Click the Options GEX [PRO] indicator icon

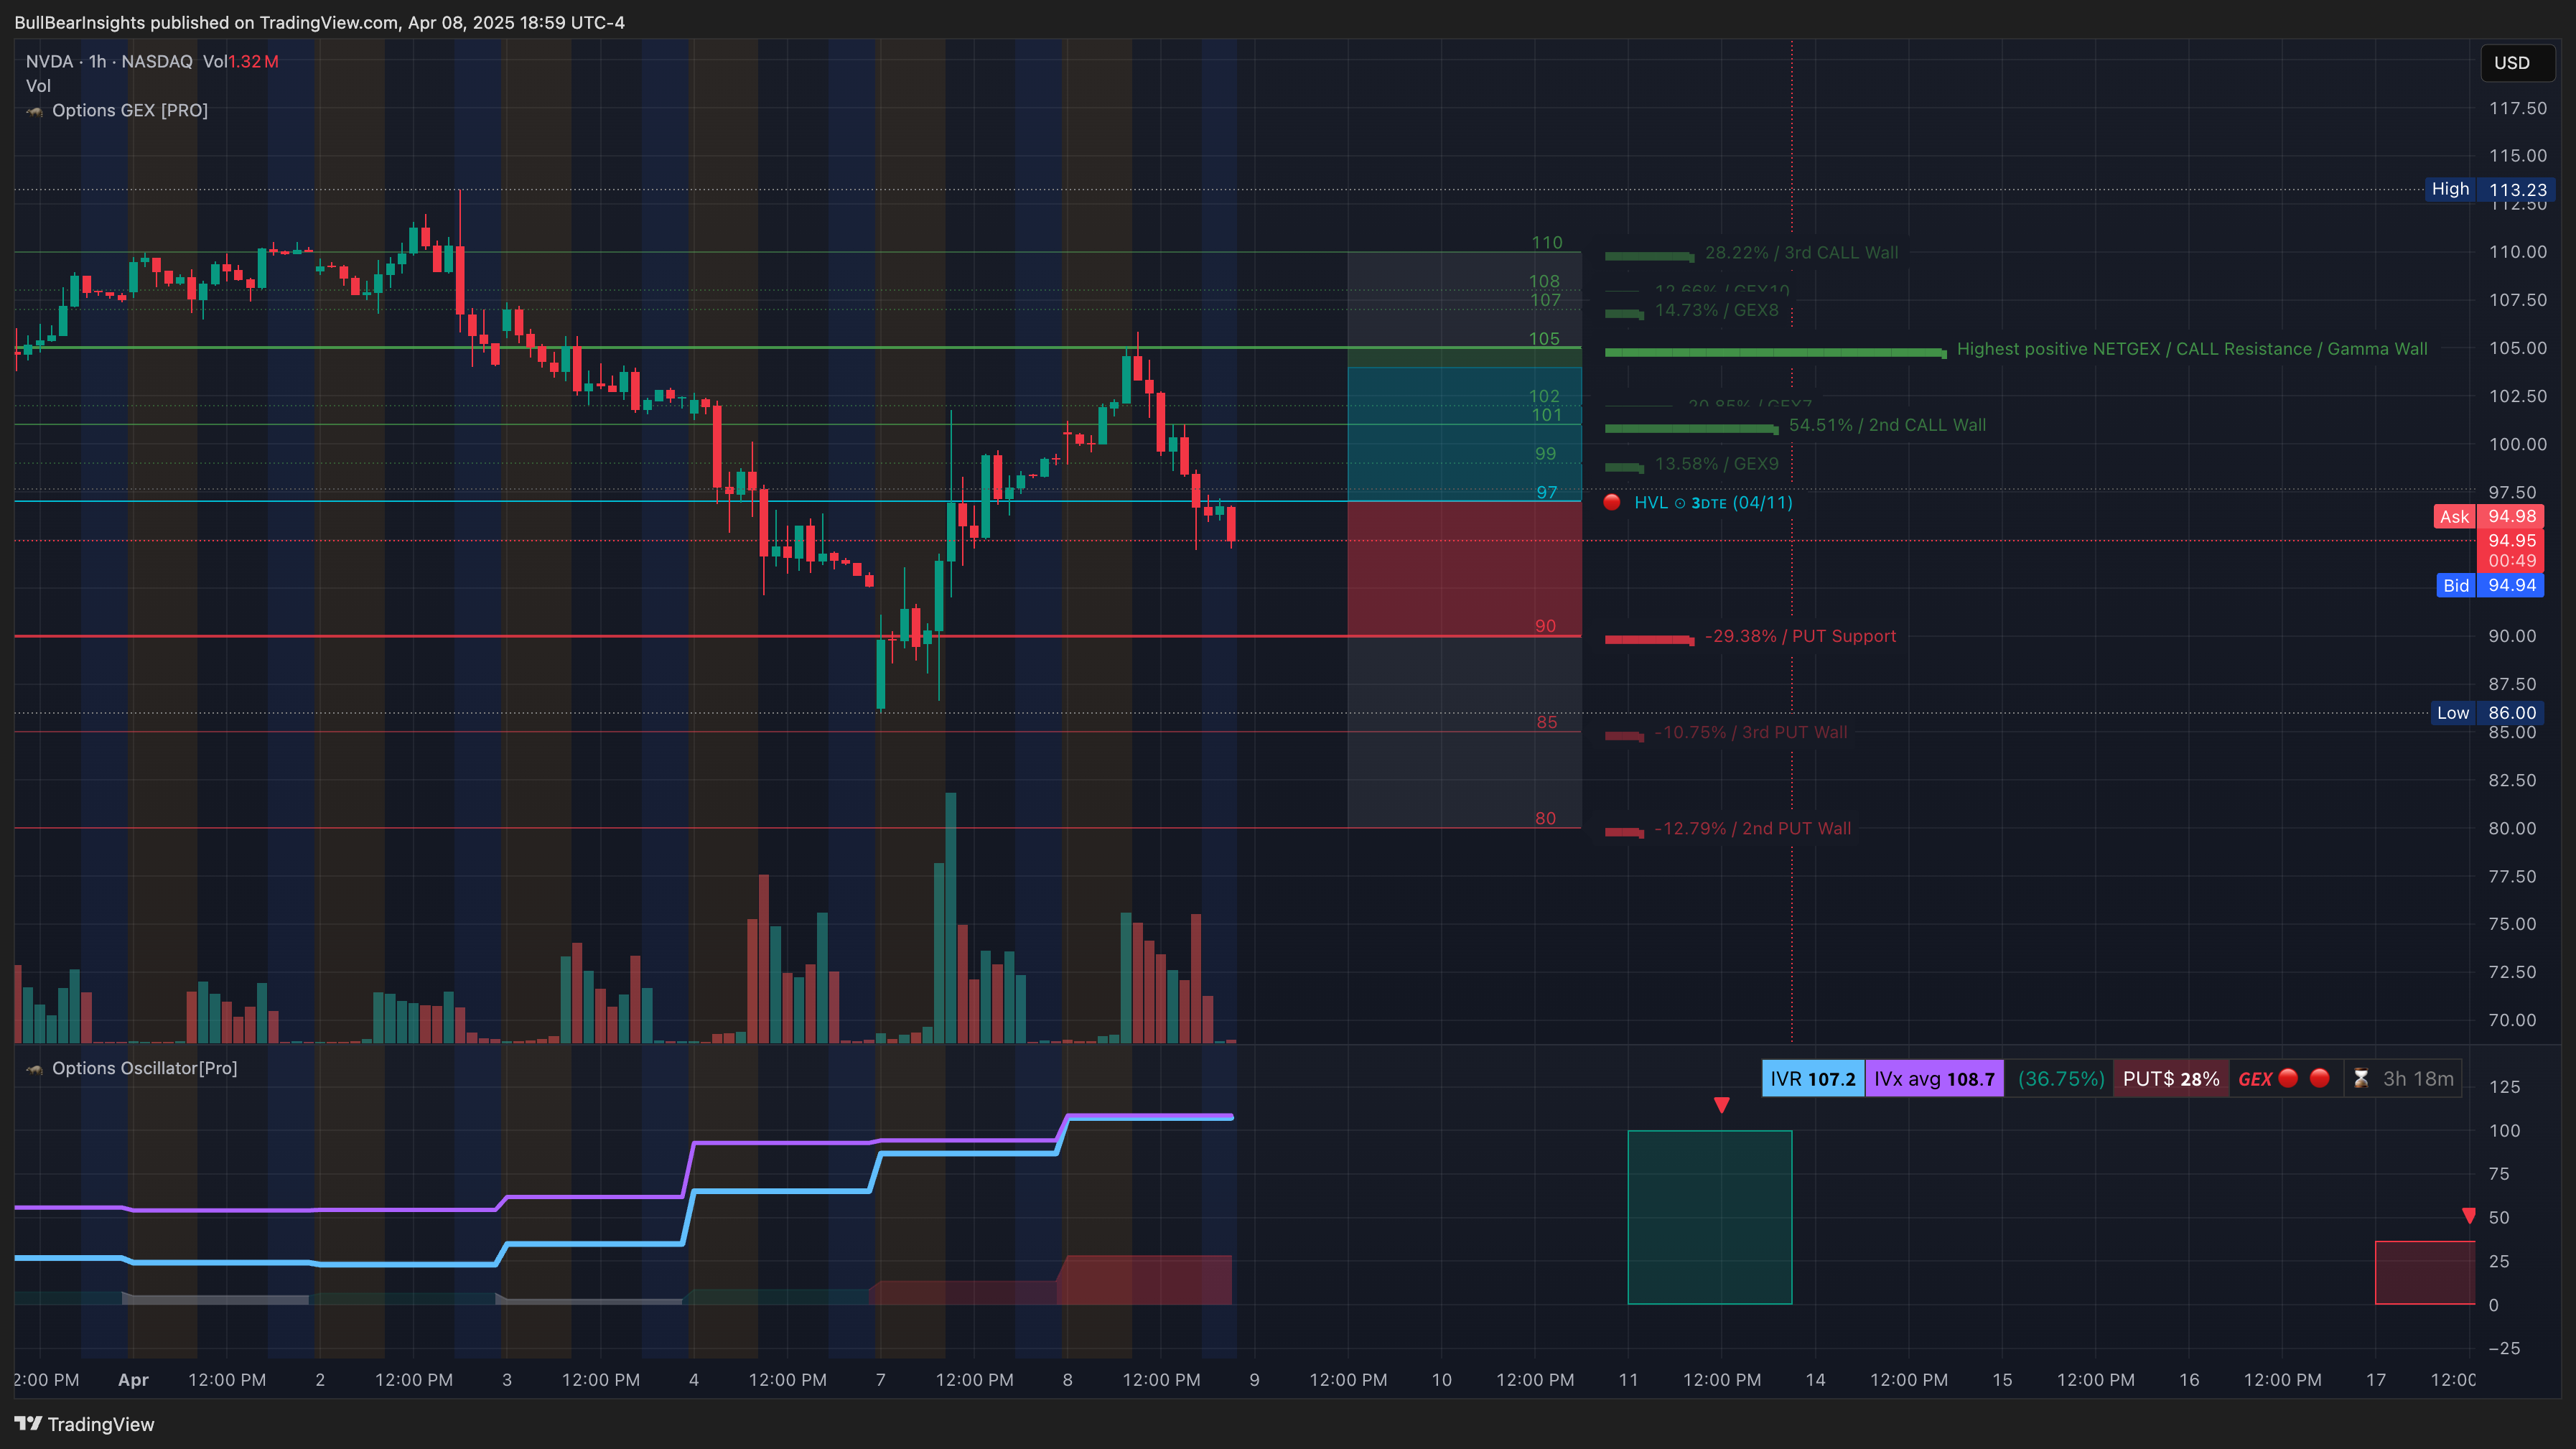click(x=35, y=111)
